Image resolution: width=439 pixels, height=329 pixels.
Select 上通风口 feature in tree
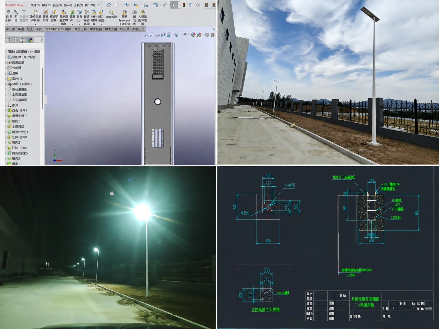(15, 127)
